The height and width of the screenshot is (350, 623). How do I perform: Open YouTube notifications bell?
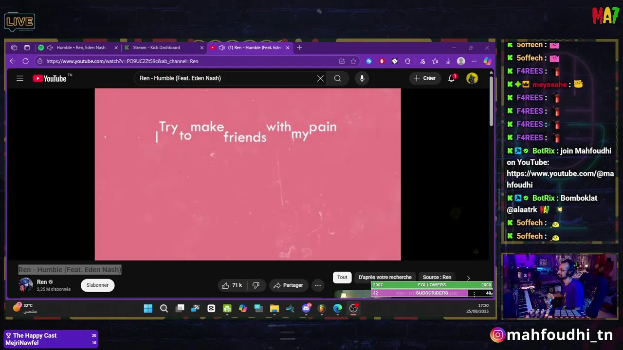pyautogui.click(x=452, y=78)
